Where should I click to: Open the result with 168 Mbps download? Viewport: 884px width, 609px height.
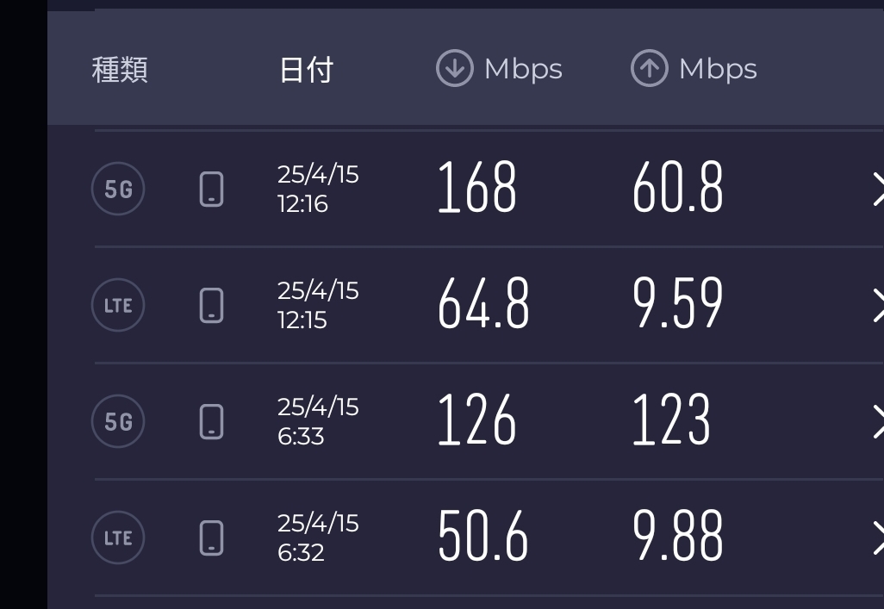click(476, 189)
